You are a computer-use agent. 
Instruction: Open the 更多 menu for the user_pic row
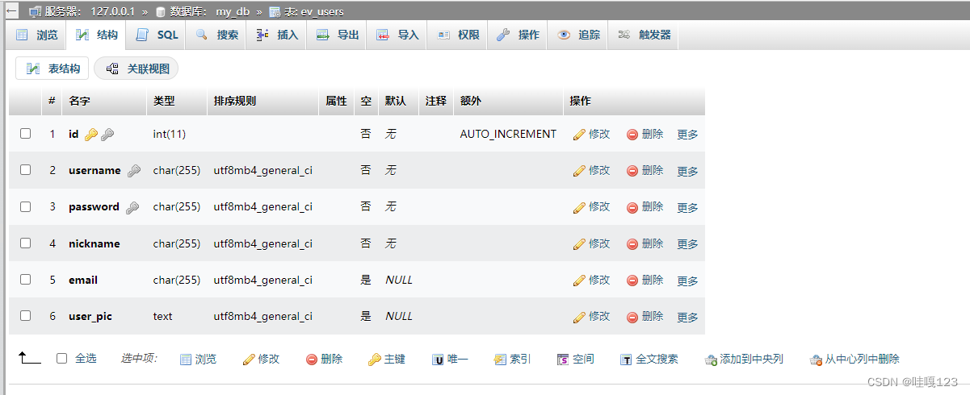coord(687,317)
